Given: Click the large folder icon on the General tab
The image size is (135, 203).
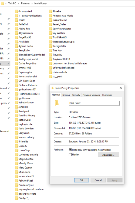Looking at the screenshot, I should pos(57,103).
